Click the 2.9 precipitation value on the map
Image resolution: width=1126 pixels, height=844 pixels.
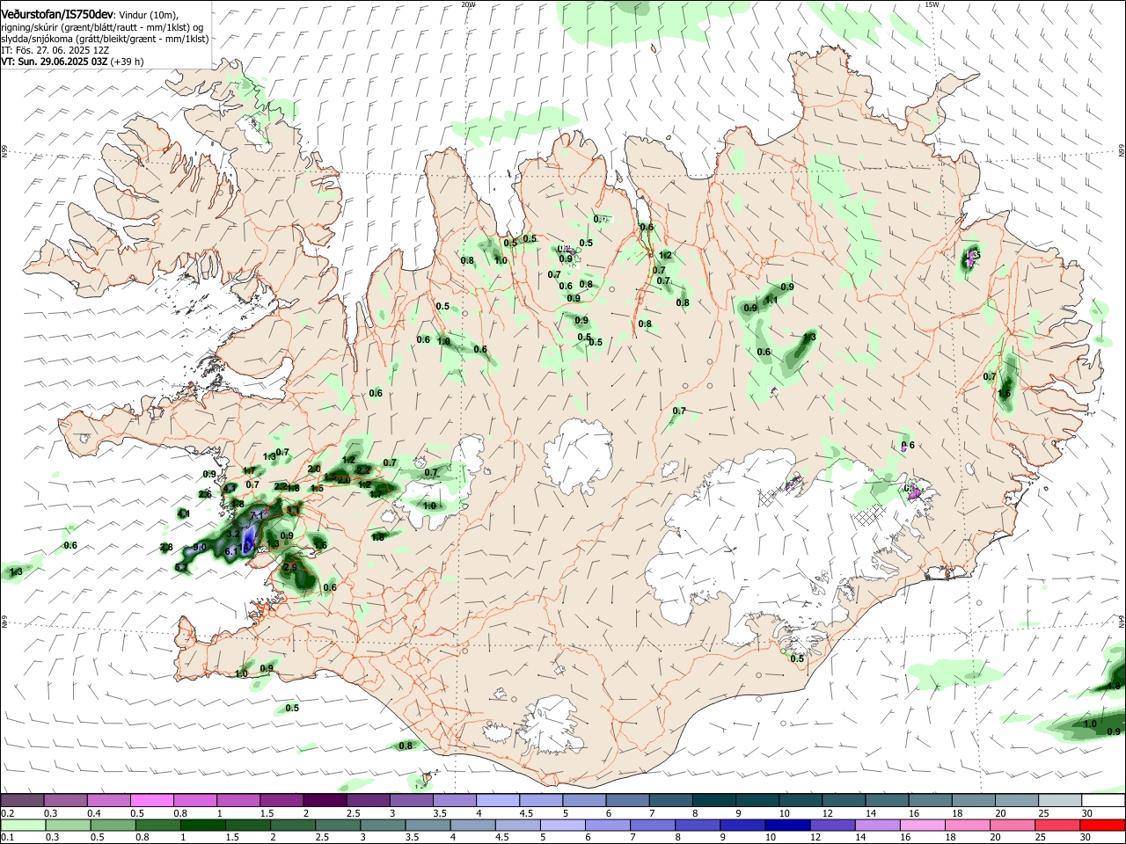pos(290,568)
